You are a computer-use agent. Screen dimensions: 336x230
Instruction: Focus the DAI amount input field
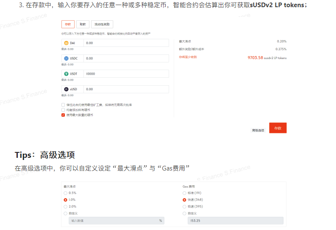[126, 43]
